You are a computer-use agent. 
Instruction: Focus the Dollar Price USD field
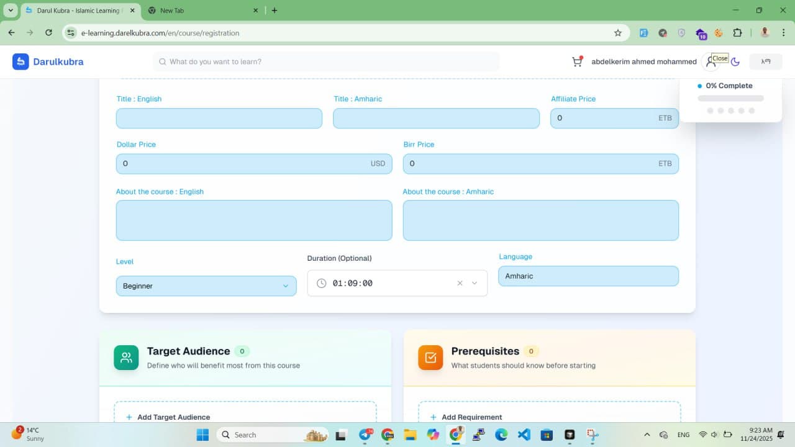[x=253, y=164]
